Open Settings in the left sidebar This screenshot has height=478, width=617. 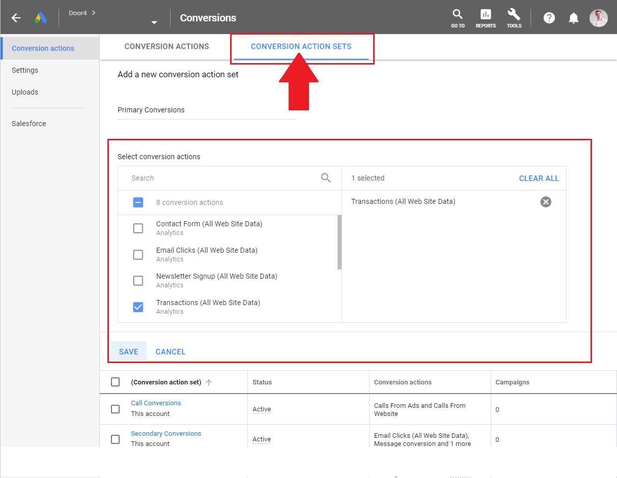(x=25, y=70)
